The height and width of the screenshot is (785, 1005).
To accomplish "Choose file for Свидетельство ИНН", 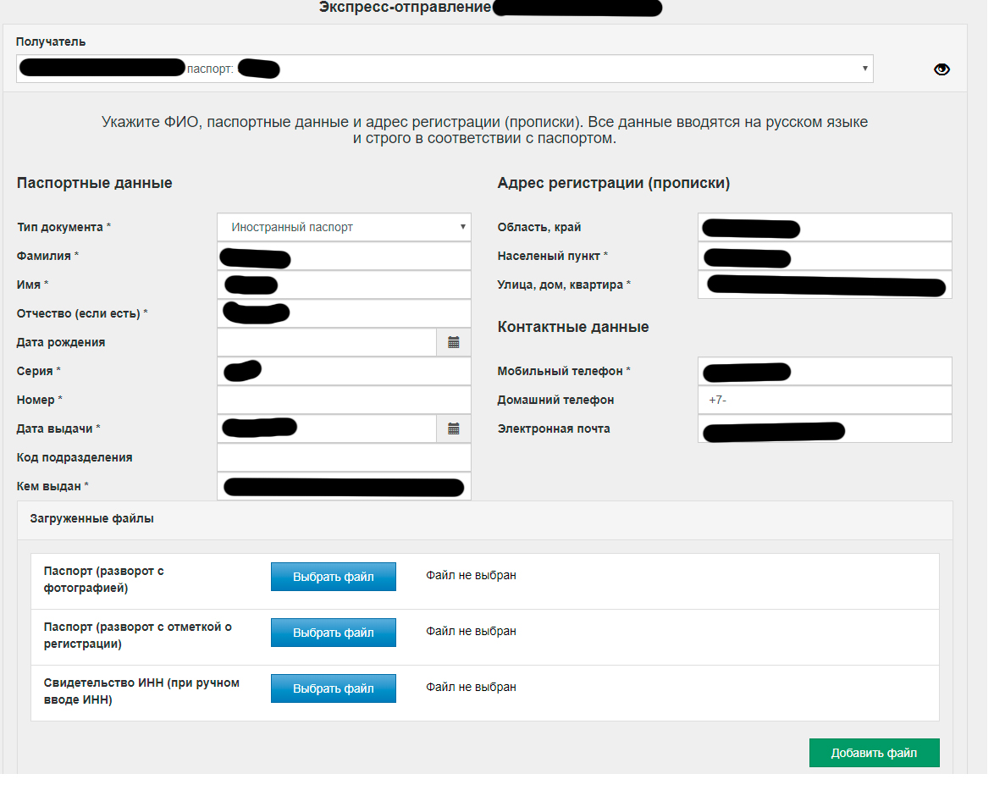I will coord(333,688).
